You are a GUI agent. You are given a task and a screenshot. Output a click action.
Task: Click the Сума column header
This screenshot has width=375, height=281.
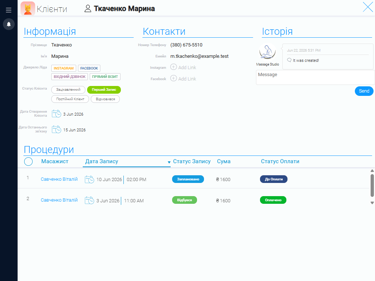click(224, 161)
